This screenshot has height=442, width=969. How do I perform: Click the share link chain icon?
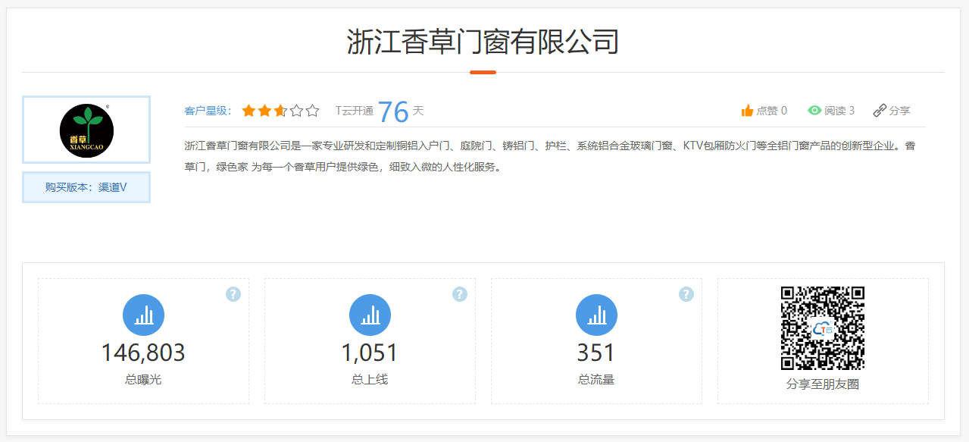coord(880,111)
